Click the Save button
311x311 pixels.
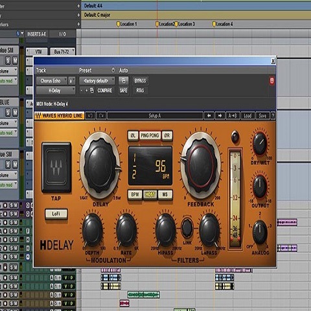[x=262, y=116]
